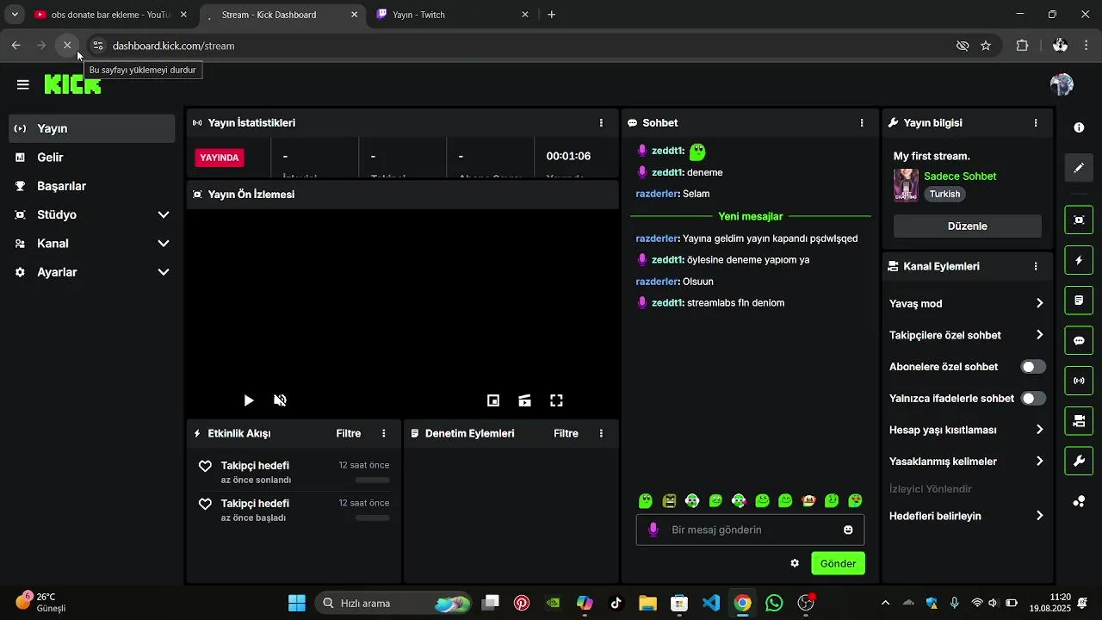Open Hesap yaşı kısıtlaması options
The image size is (1102, 620).
pyautogui.click(x=968, y=430)
